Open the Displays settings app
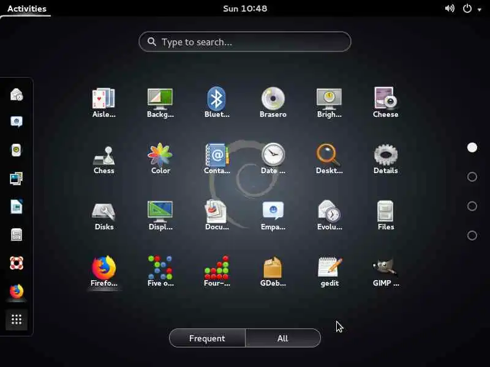This screenshot has width=490, height=367. (x=160, y=215)
